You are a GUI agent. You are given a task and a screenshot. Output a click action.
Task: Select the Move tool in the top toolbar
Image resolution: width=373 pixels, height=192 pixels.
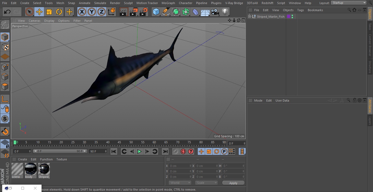[x=39, y=12]
